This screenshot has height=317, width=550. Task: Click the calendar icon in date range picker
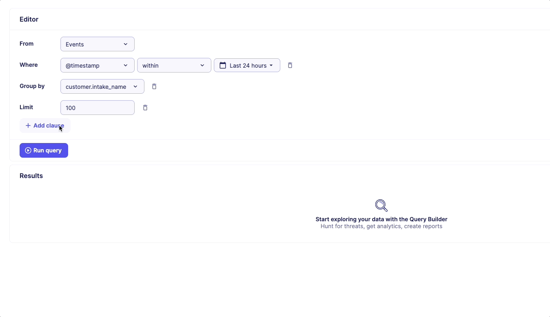point(223,65)
